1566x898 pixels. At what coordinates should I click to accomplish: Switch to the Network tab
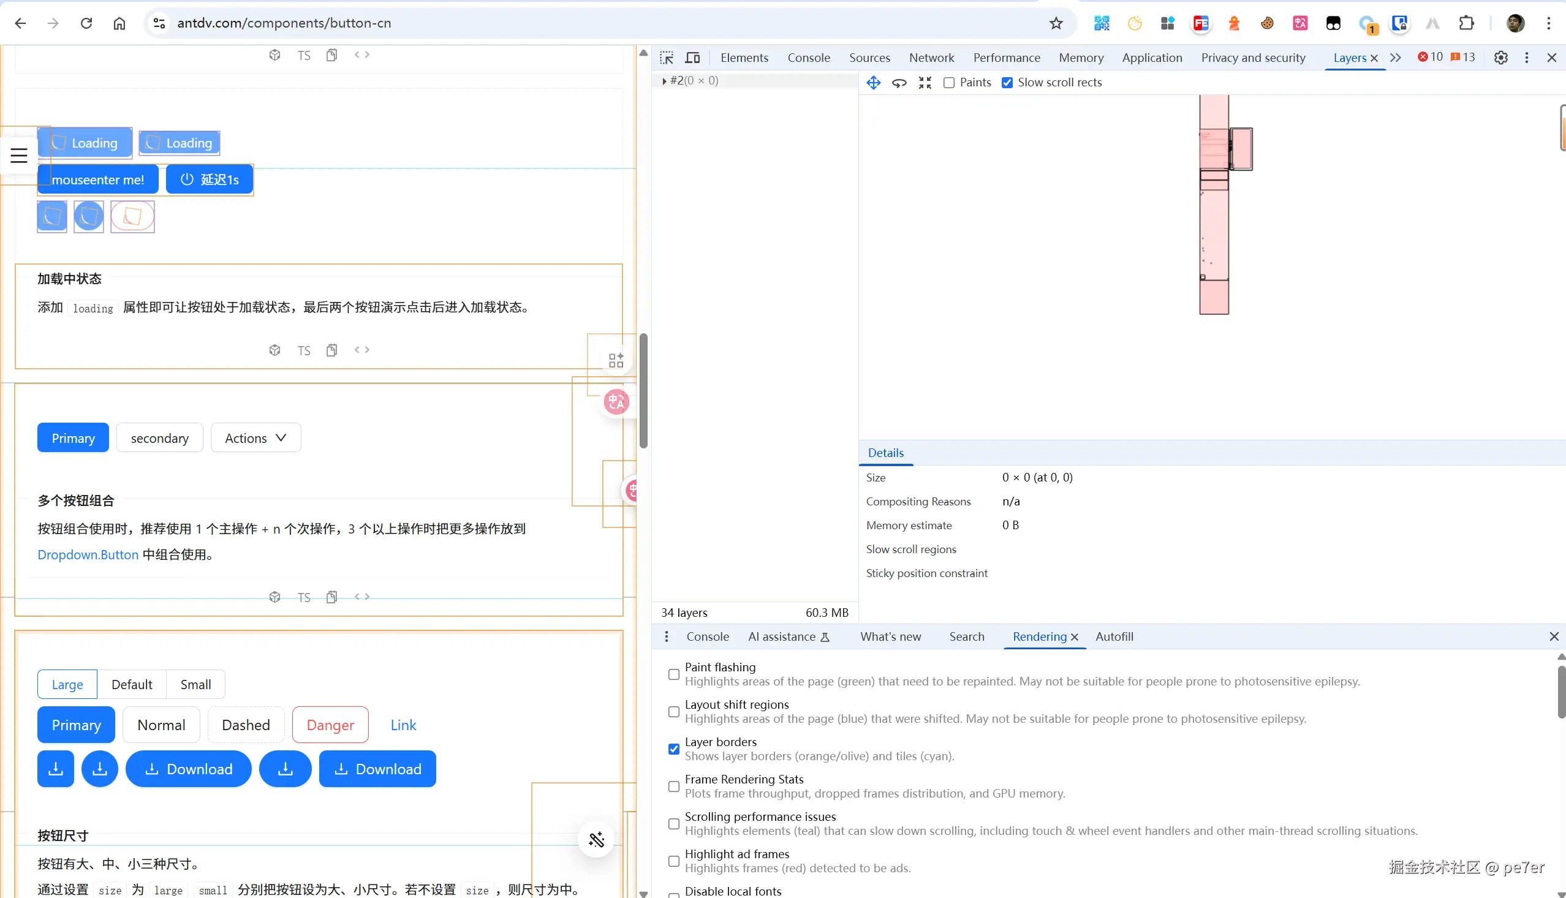tap(931, 58)
